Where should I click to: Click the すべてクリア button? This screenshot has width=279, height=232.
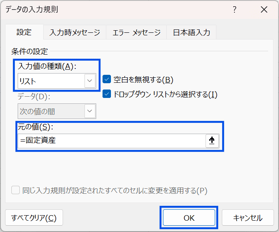[x=34, y=218]
